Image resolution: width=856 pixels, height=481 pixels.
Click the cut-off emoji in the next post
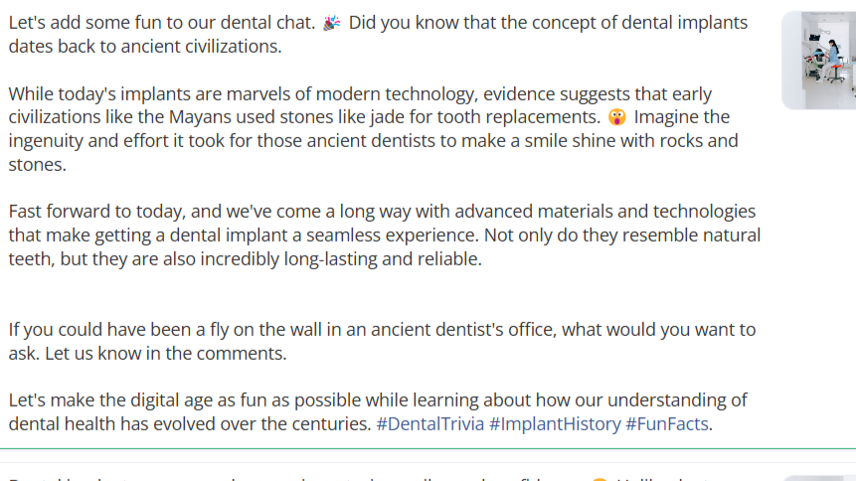[x=599, y=479]
